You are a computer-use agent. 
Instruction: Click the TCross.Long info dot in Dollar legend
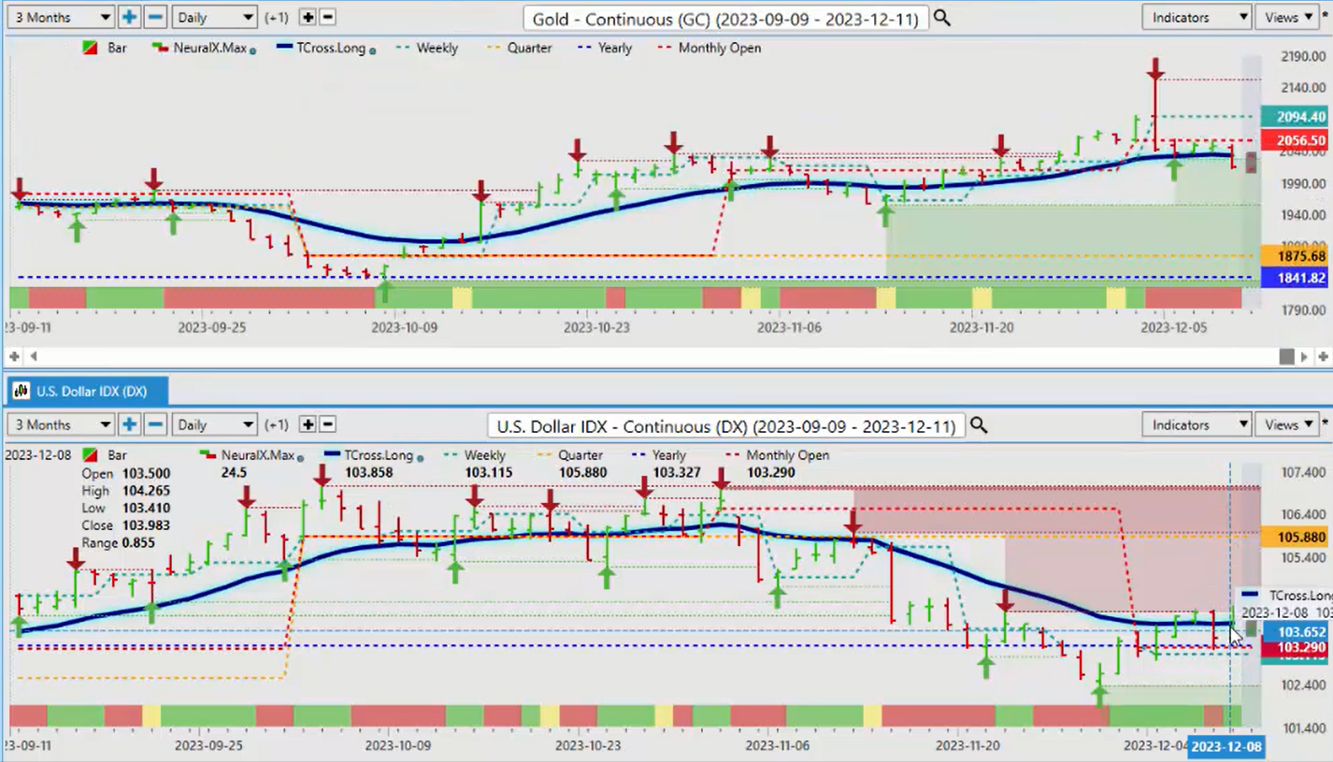coord(421,457)
